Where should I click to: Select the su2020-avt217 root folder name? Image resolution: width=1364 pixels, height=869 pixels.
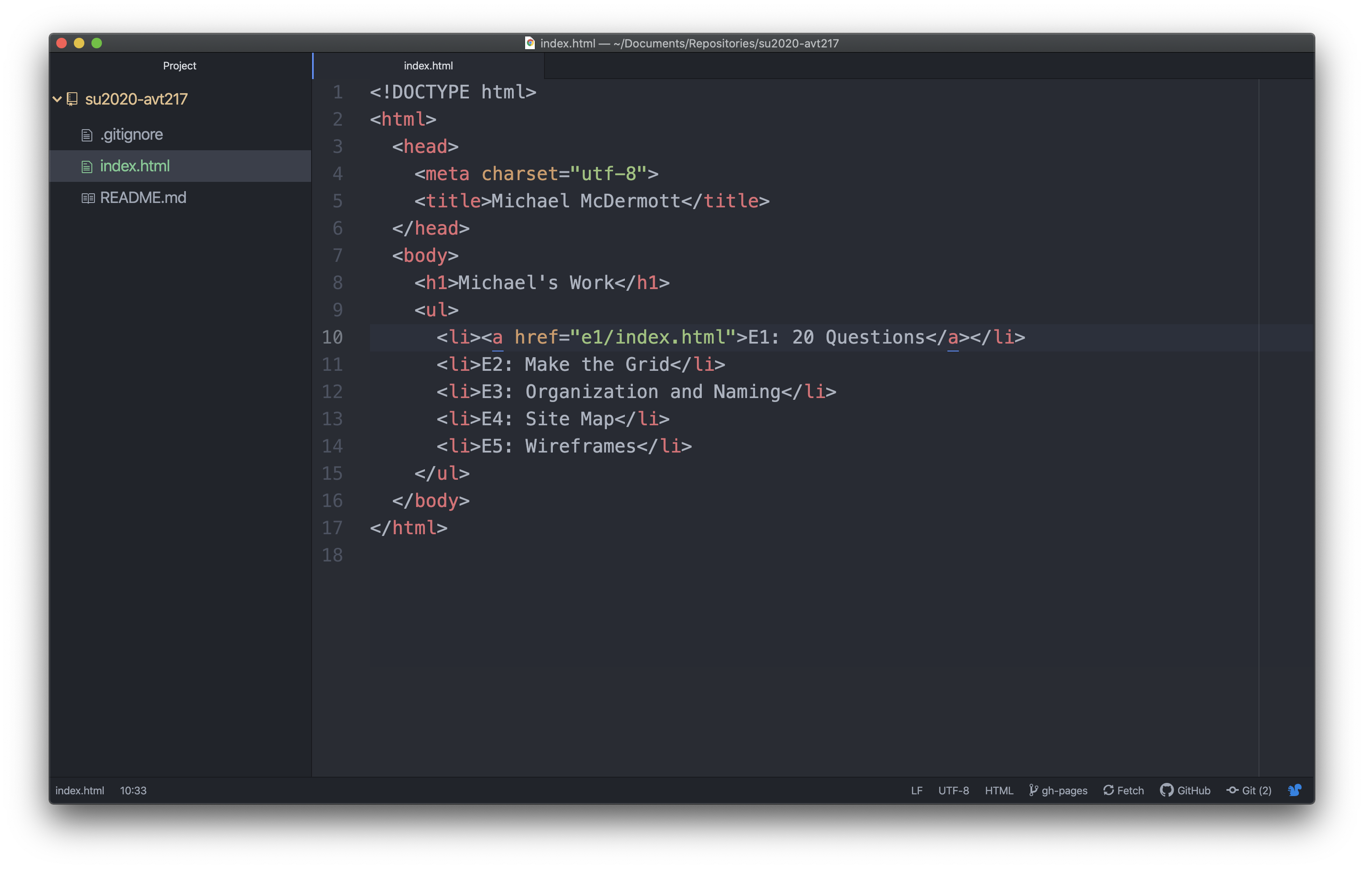(136, 99)
